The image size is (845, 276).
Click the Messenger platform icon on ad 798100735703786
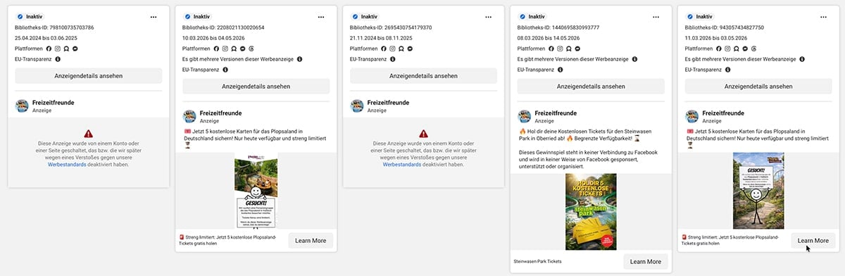75,49
